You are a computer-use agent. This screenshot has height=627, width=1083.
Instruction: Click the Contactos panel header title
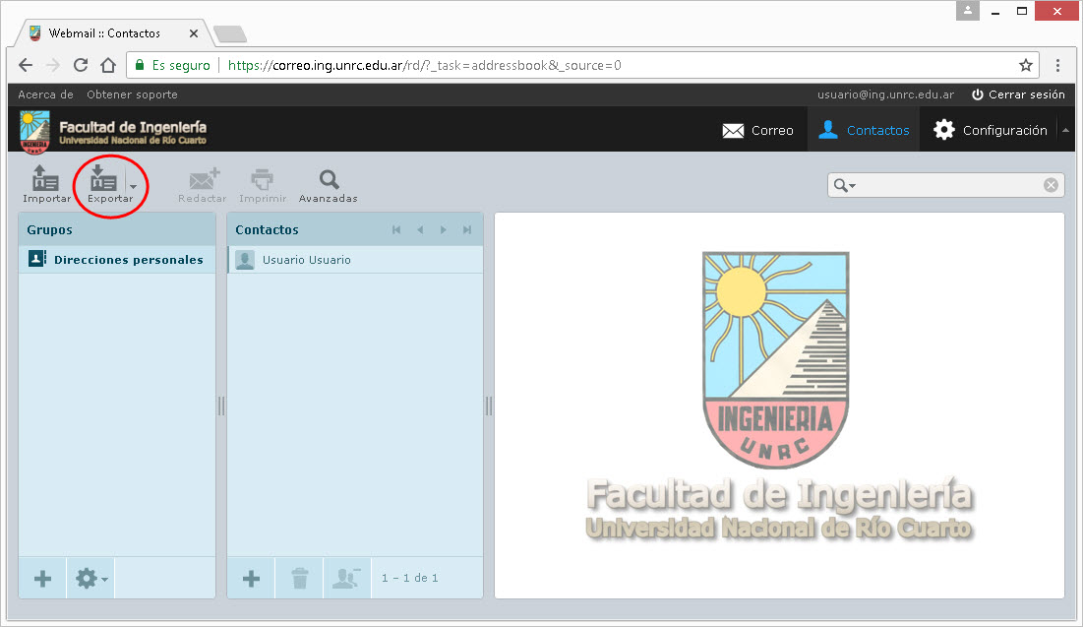(267, 229)
